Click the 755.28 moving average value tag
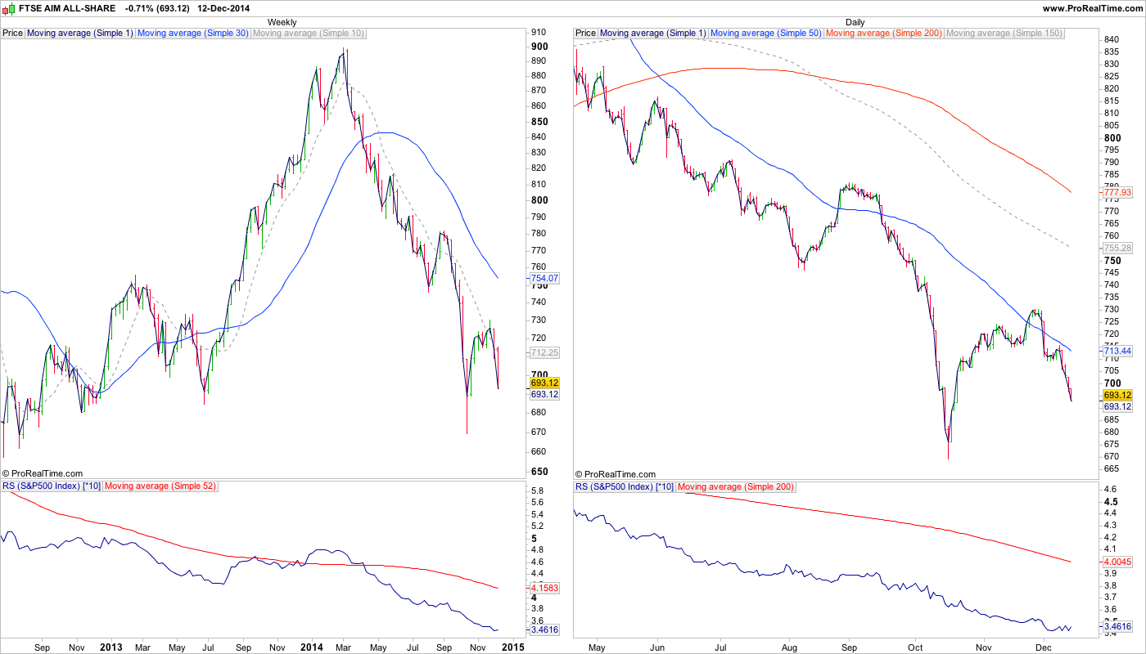 pos(1117,248)
